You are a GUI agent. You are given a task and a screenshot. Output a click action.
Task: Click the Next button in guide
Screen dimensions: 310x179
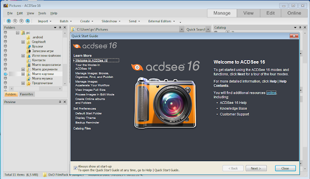click(256, 168)
